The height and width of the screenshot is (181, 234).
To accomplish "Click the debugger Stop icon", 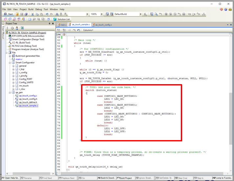I will [166, 14].
